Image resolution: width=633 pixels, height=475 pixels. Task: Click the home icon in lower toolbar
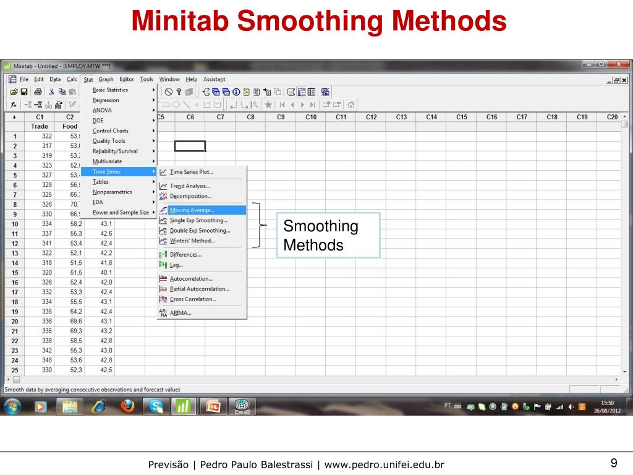(351, 105)
